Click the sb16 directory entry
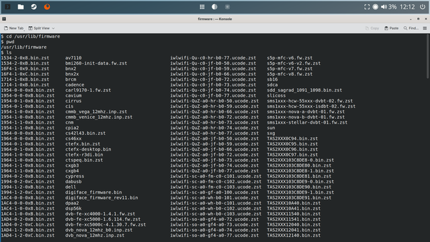The image size is (430, 242). click(272, 79)
